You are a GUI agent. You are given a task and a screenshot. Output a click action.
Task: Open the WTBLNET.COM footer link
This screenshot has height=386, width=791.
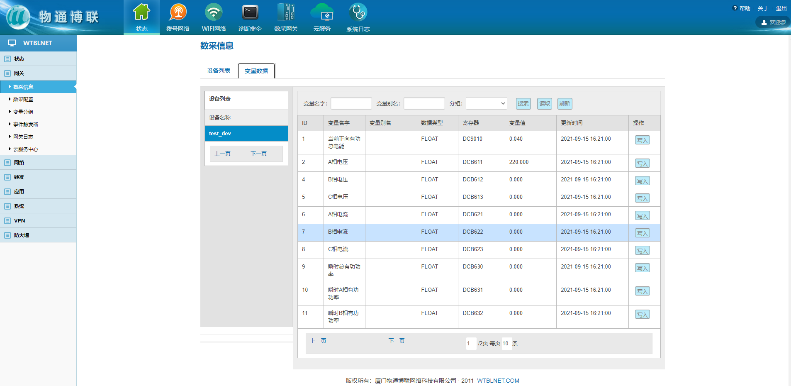point(498,381)
